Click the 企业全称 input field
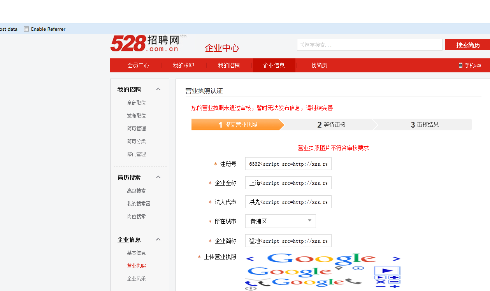The image size is (490, 291). 288,183
